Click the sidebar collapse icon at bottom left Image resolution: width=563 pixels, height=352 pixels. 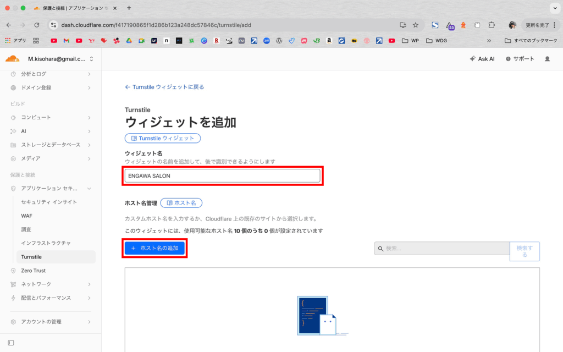tap(11, 343)
